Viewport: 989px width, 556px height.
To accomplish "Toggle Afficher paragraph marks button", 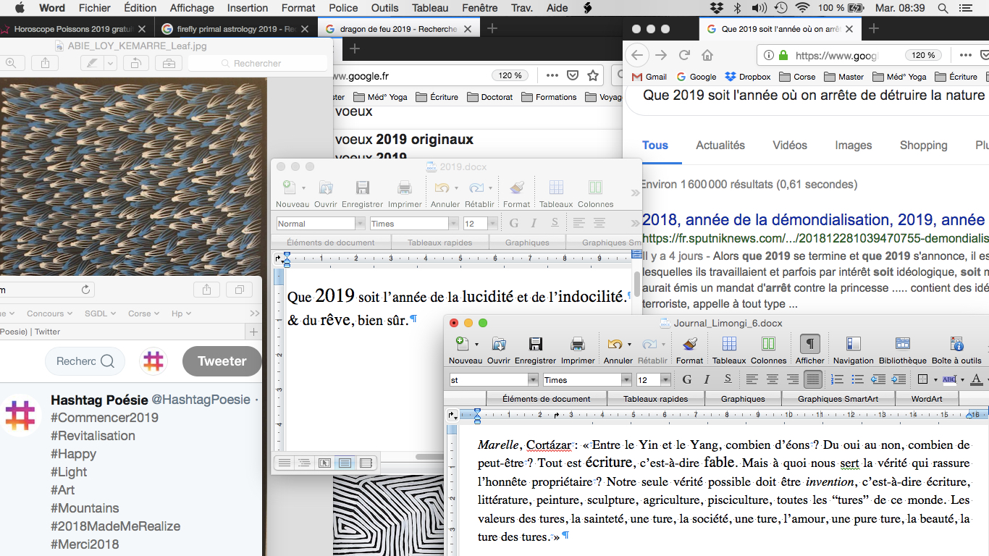I will point(809,345).
